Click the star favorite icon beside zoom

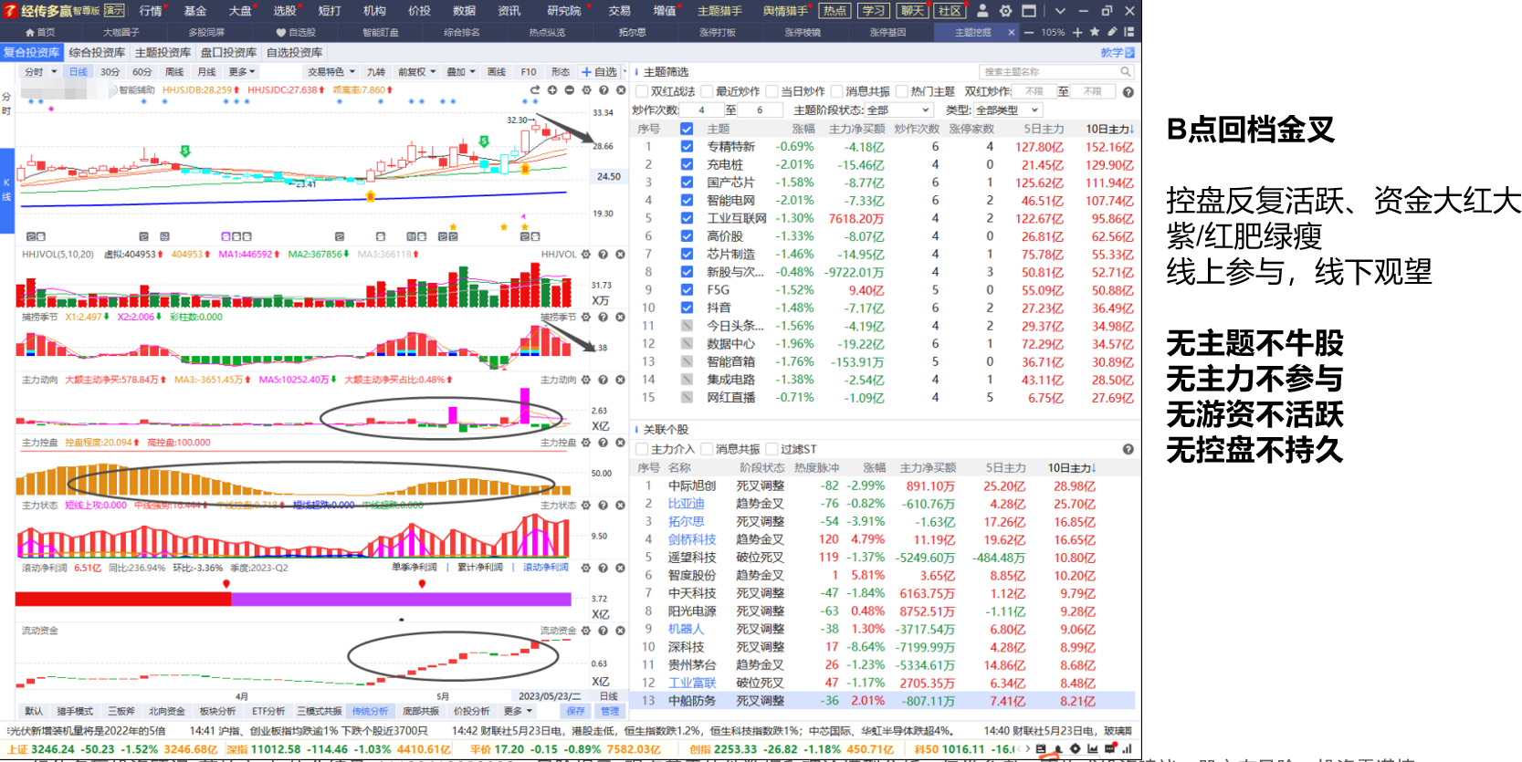pyautogui.click(x=1095, y=32)
